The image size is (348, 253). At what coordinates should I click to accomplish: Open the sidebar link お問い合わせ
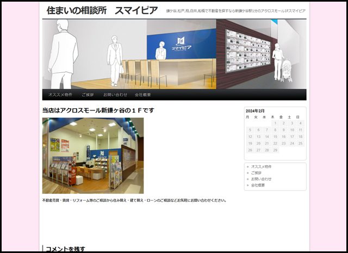tap(261, 179)
